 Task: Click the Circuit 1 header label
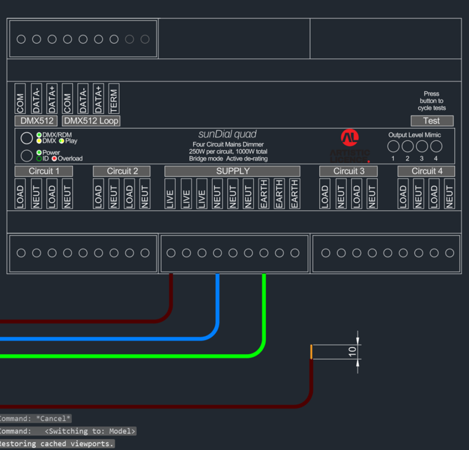[x=44, y=171]
